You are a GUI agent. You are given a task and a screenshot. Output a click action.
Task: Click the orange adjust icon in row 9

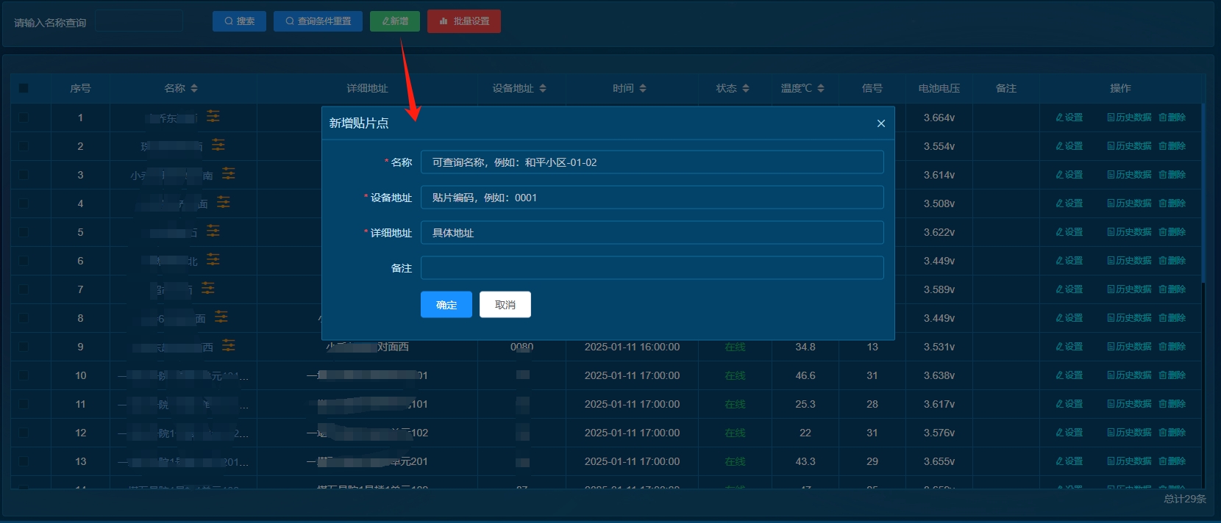pos(228,346)
